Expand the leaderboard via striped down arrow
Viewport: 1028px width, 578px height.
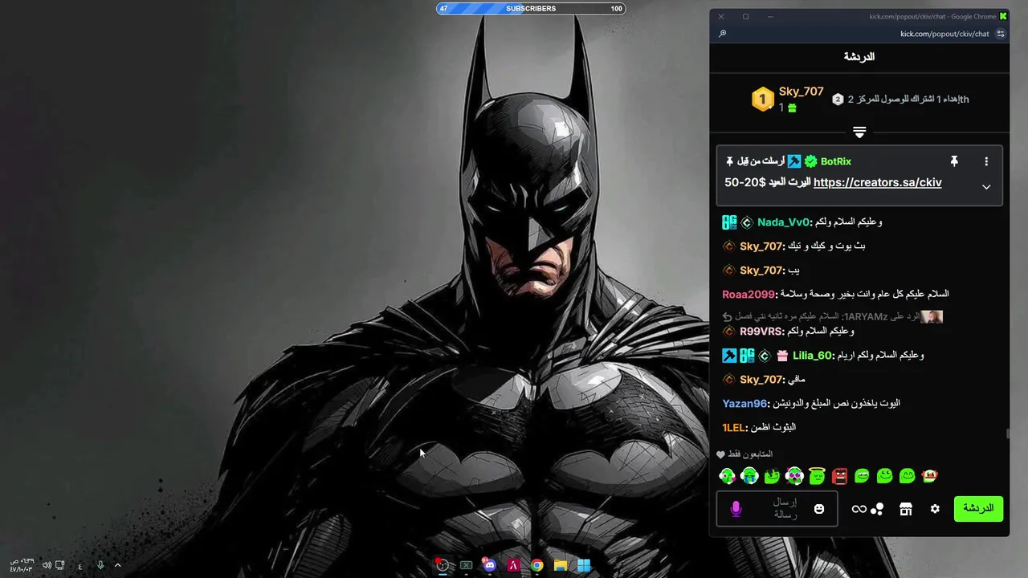[859, 132]
